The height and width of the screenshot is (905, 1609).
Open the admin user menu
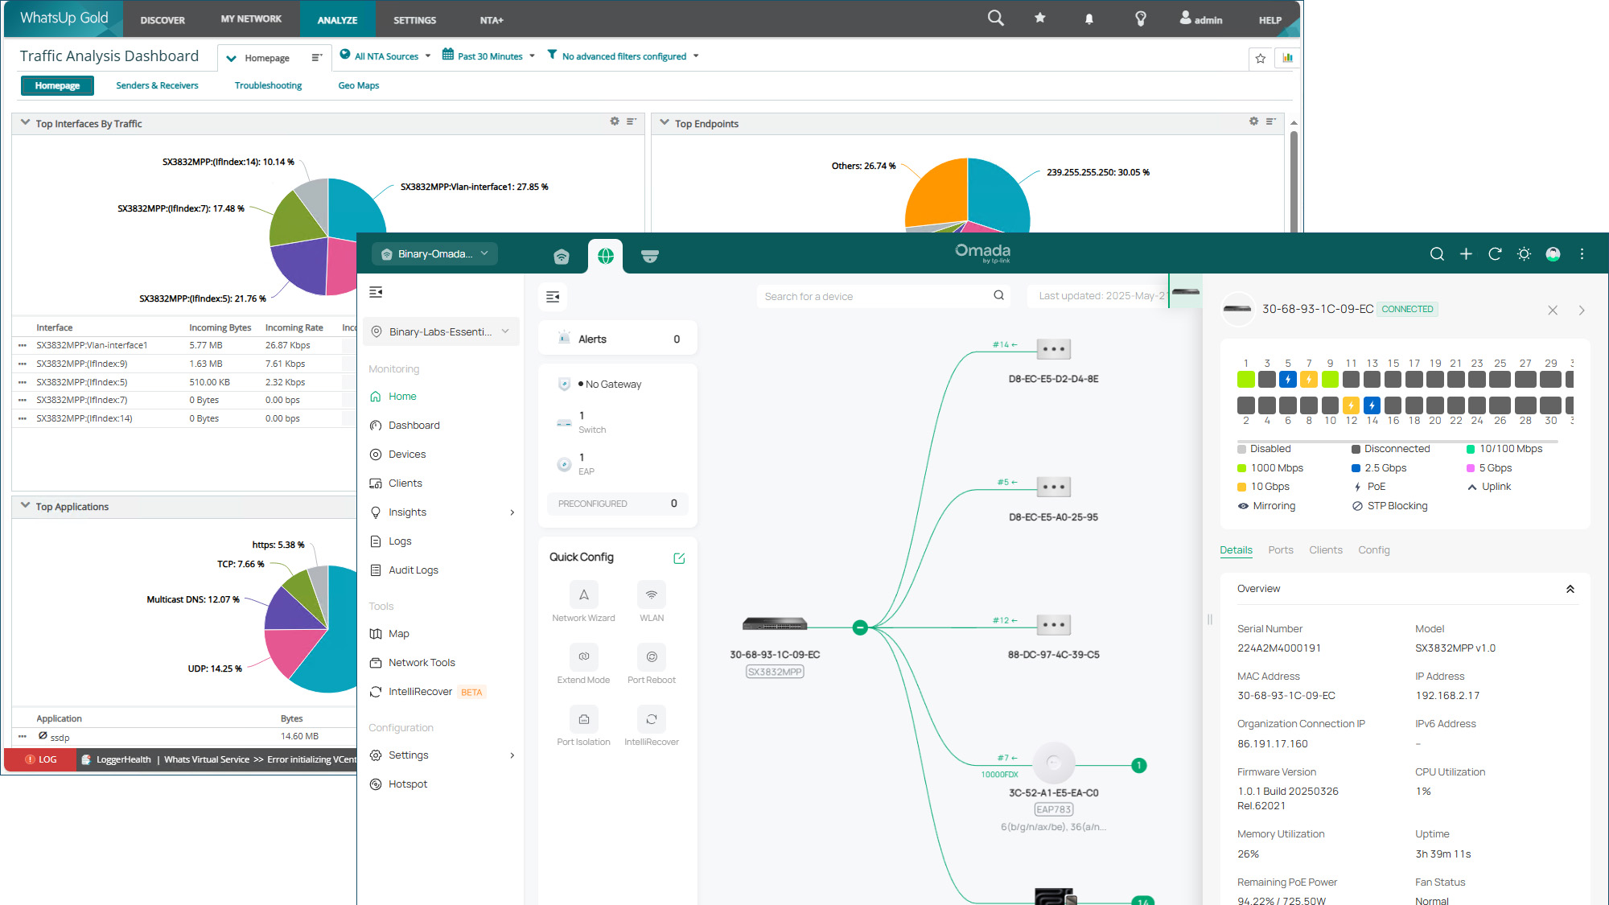[1201, 19]
